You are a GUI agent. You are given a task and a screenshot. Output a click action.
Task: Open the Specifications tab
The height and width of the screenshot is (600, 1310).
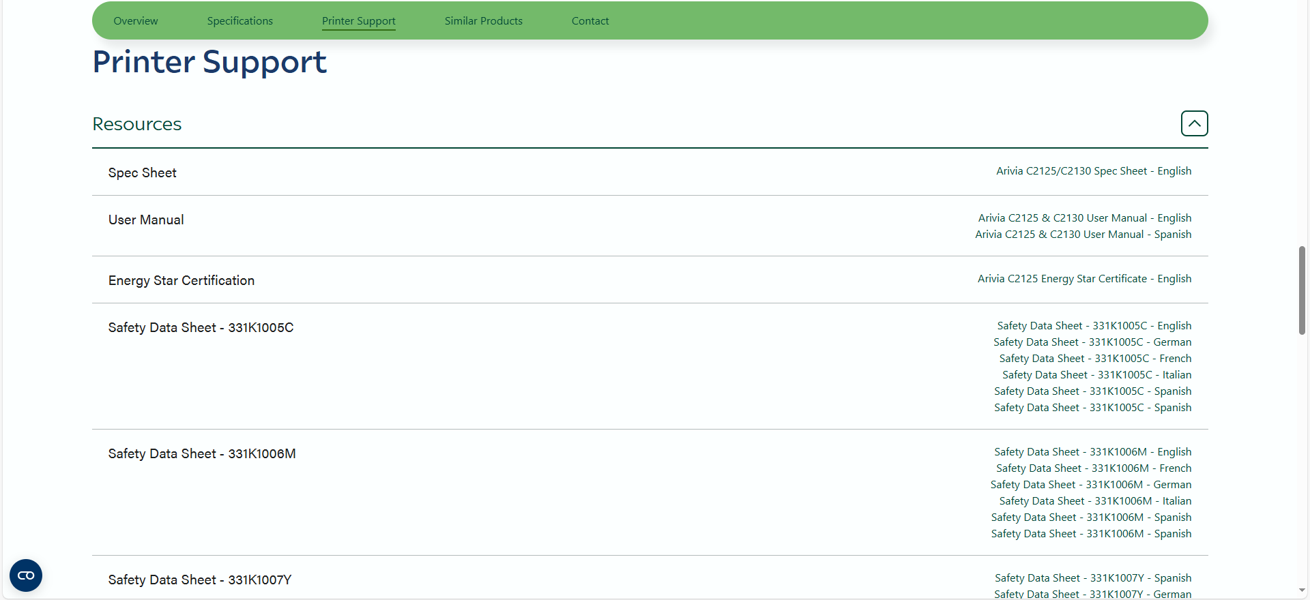point(240,21)
